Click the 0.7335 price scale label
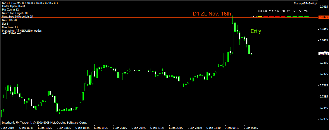The image size is (329, 130). (323, 119)
